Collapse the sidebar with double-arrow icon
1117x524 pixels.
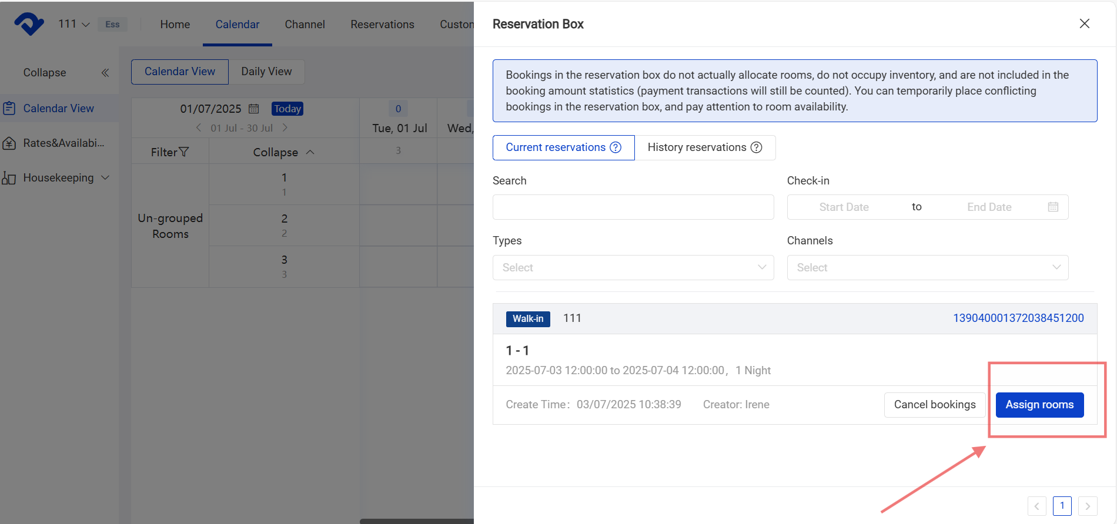click(105, 73)
